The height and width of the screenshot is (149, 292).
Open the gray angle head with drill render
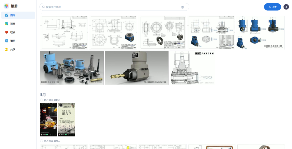coord(137,68)
